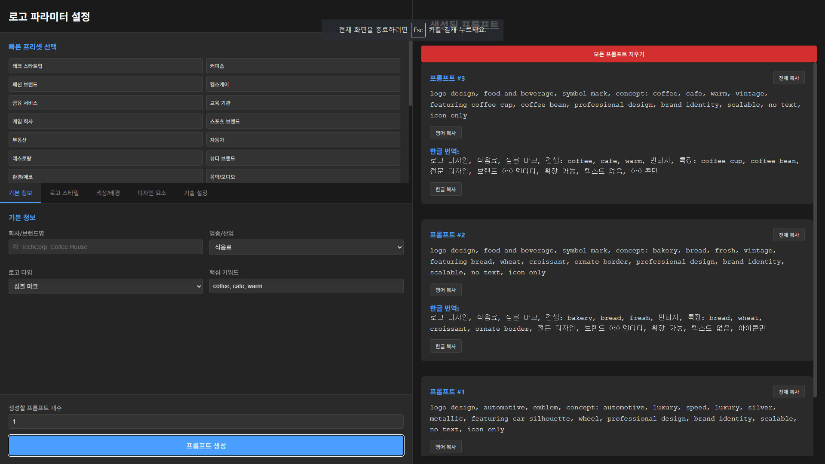Image resolution: width=825 pixels, height=464 pixels.
Task: Click the generated prompts panel scrollbar
Action: tap(815, 230)
